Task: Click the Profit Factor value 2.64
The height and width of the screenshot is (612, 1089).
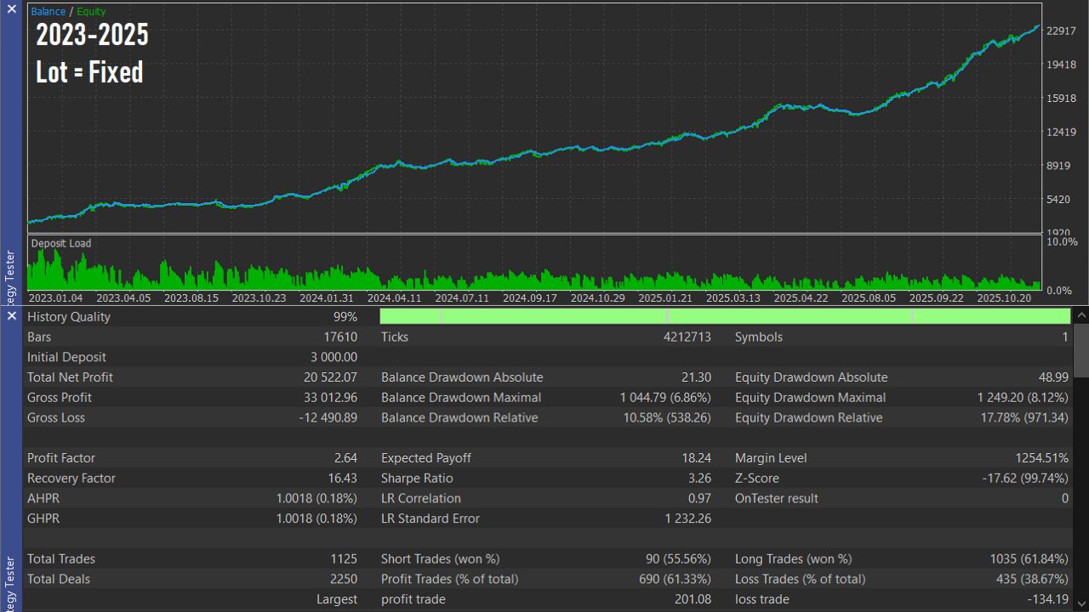Action: 345,458
